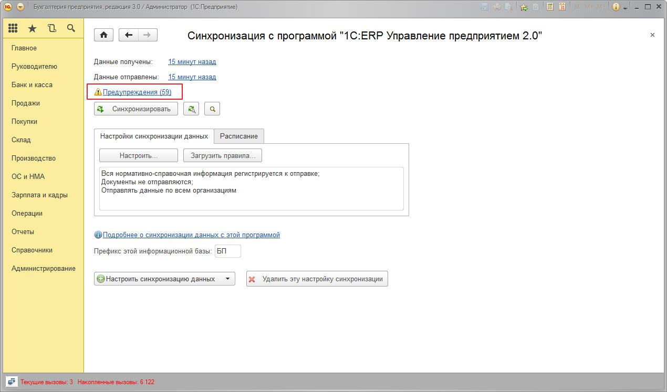
Task: Click the info help icon
Action: [616, 7]
